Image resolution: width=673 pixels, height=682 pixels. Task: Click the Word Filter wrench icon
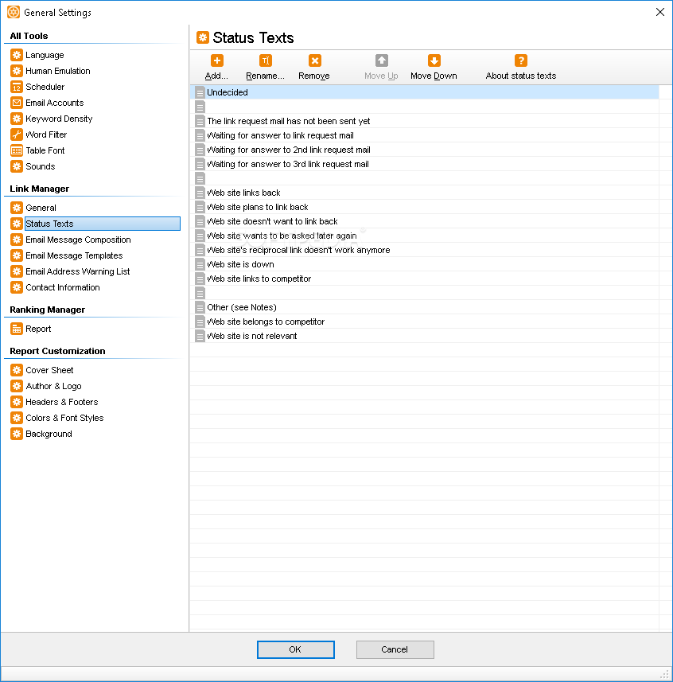coord(17,134)
